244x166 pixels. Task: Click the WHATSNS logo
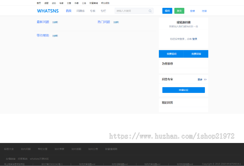48,11
